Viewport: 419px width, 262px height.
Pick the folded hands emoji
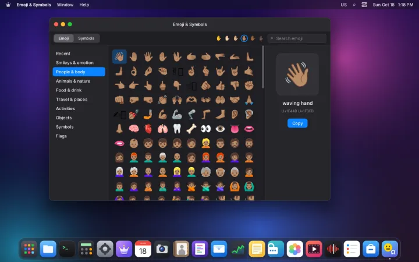coord(249,100)
